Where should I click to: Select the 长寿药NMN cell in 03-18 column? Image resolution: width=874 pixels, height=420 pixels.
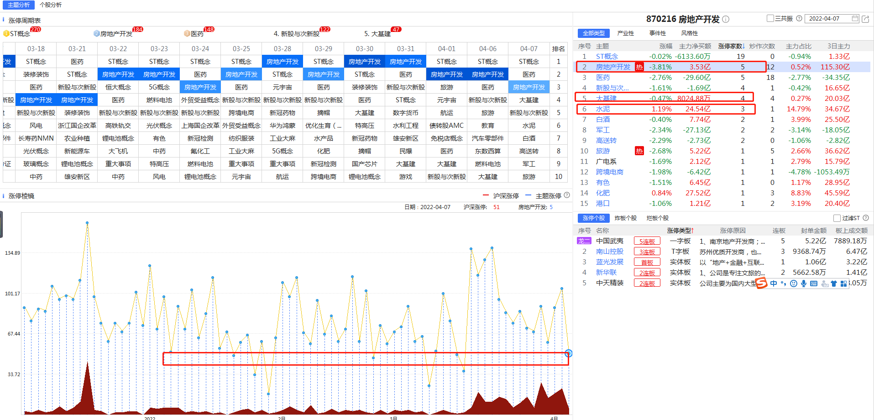(x=36, y=138)
